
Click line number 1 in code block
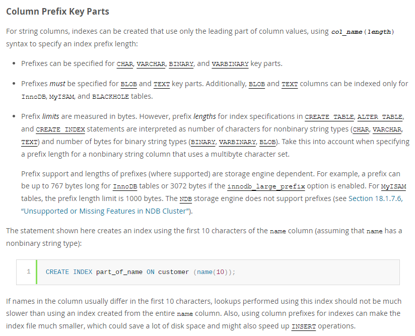pos(28,272)
